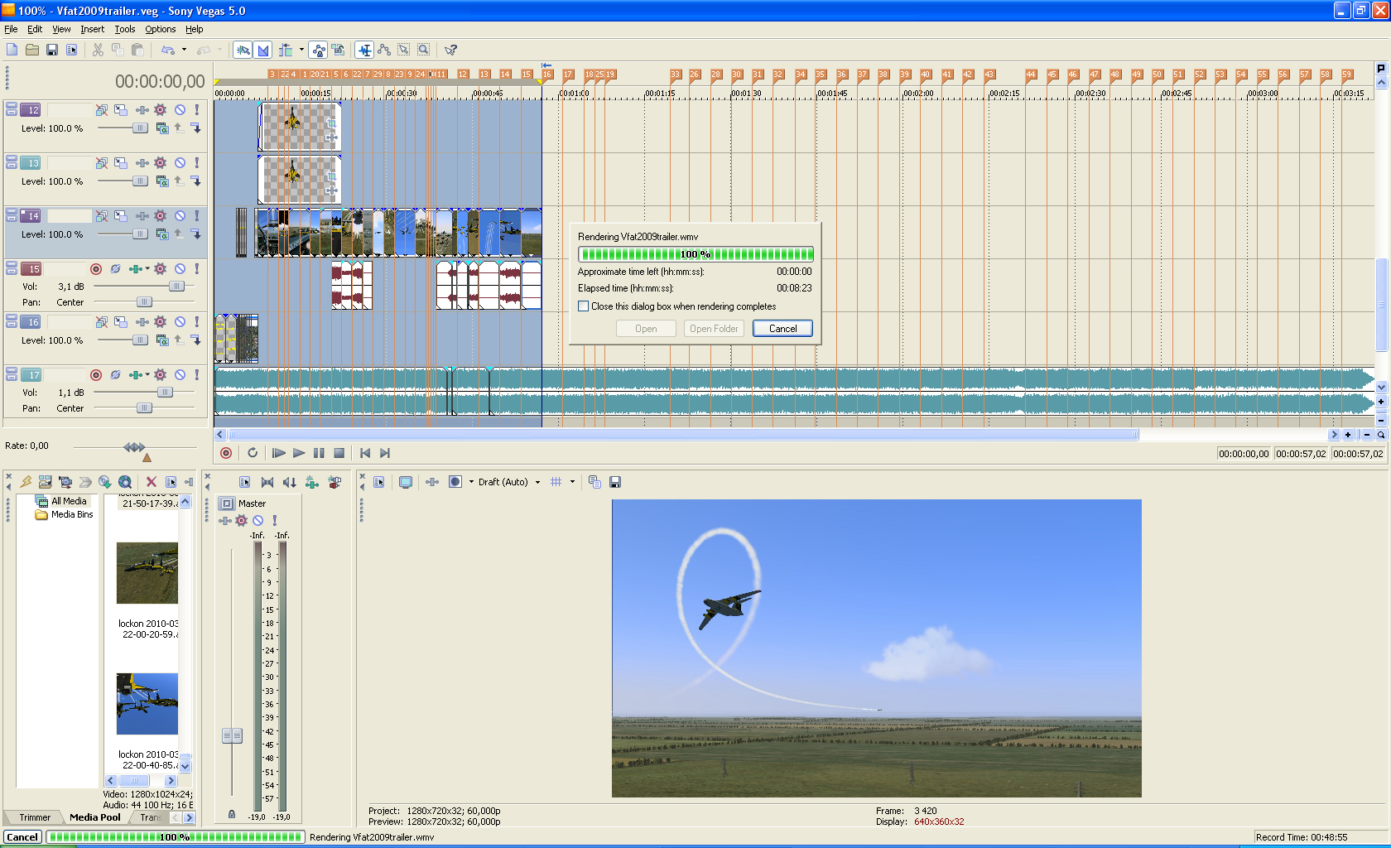Expand the preview grid overlays dropdown
Screen dimensions: 1391x848
[x=572, y=482]
